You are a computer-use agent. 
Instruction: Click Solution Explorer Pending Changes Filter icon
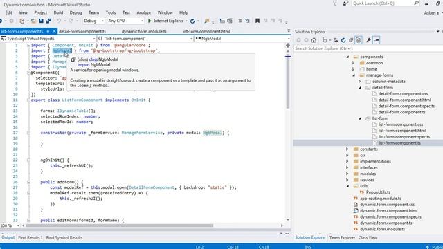click(x=325, y=40)
